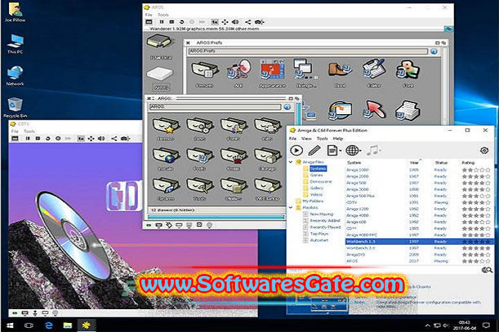Viewport: 499px width, 332px height.
Task: Collapse the Playlists tree node
Action: pos(290,207)
